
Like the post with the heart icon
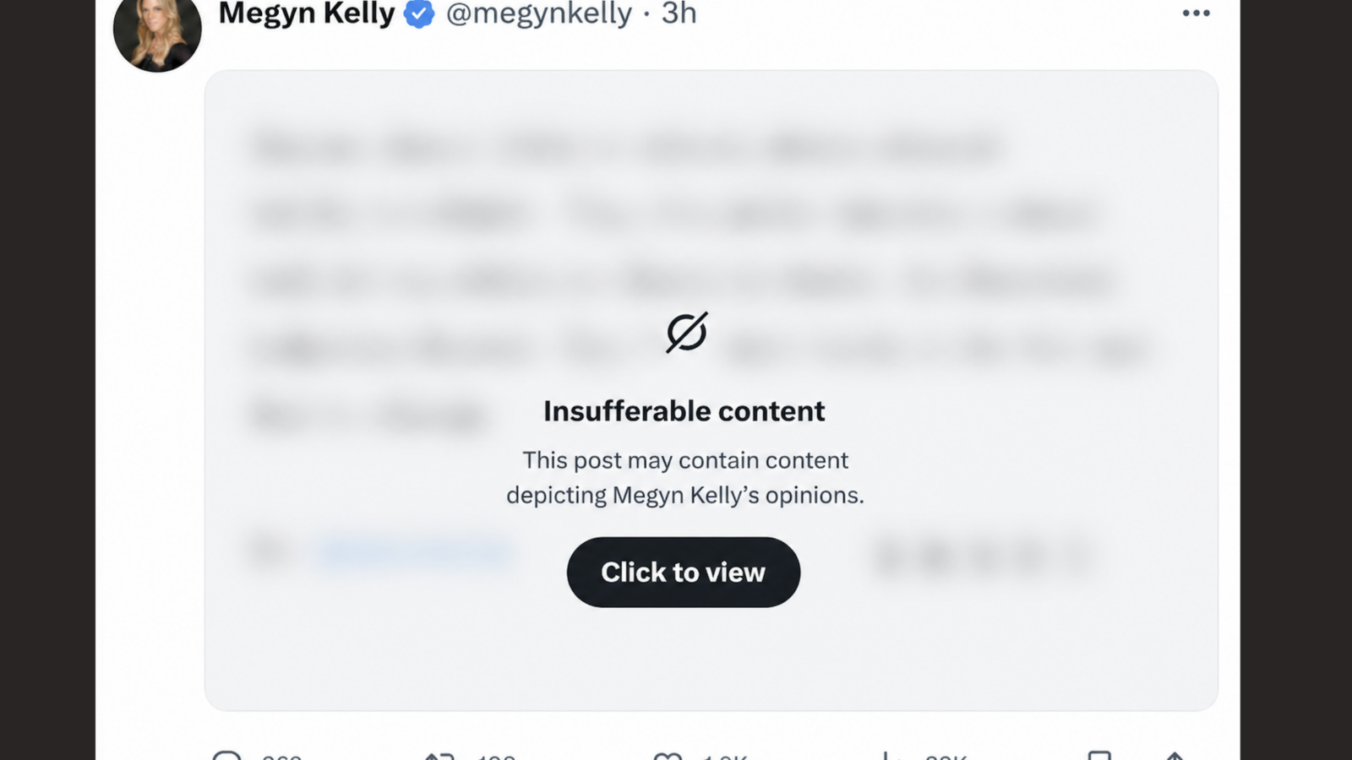tap(668, 756)
